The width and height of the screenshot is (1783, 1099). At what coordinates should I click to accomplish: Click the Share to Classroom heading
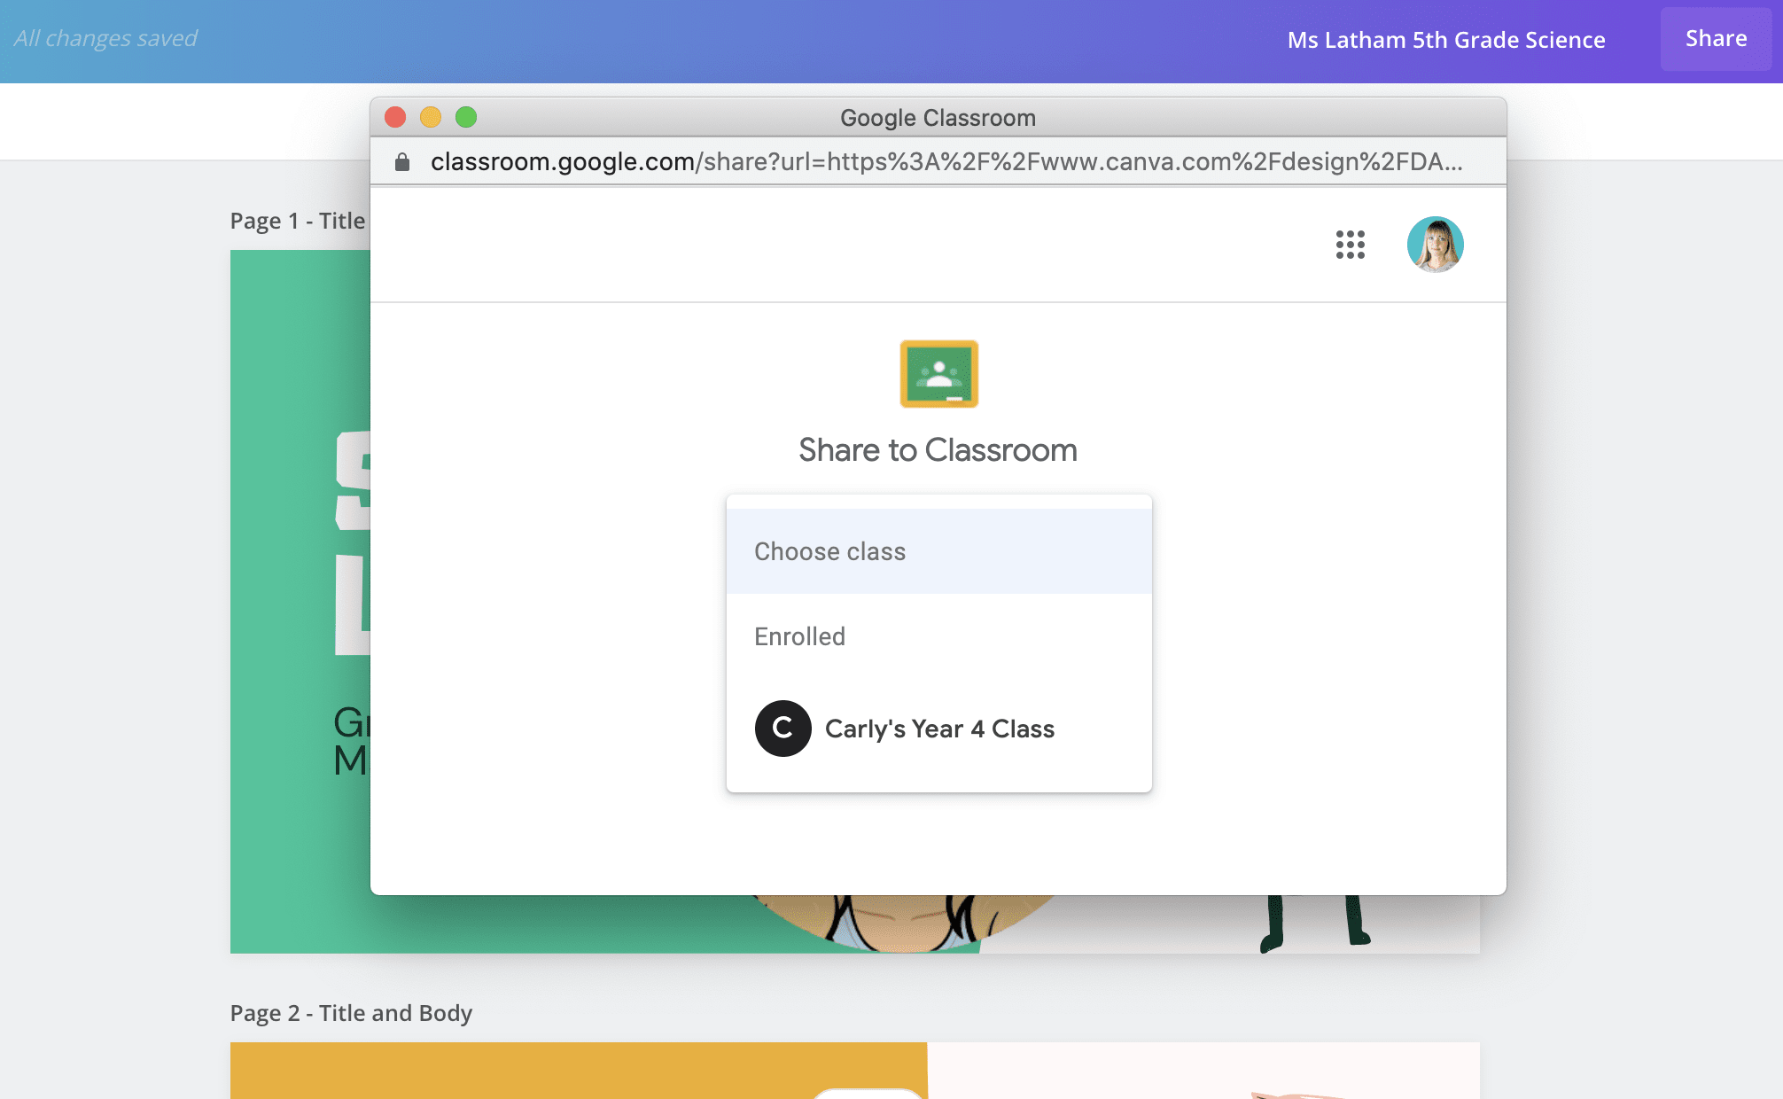(x=938, y=449)
